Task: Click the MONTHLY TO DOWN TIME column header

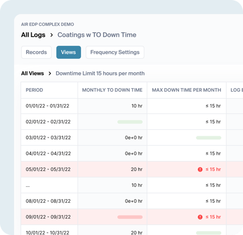Action: coord(112,90)
